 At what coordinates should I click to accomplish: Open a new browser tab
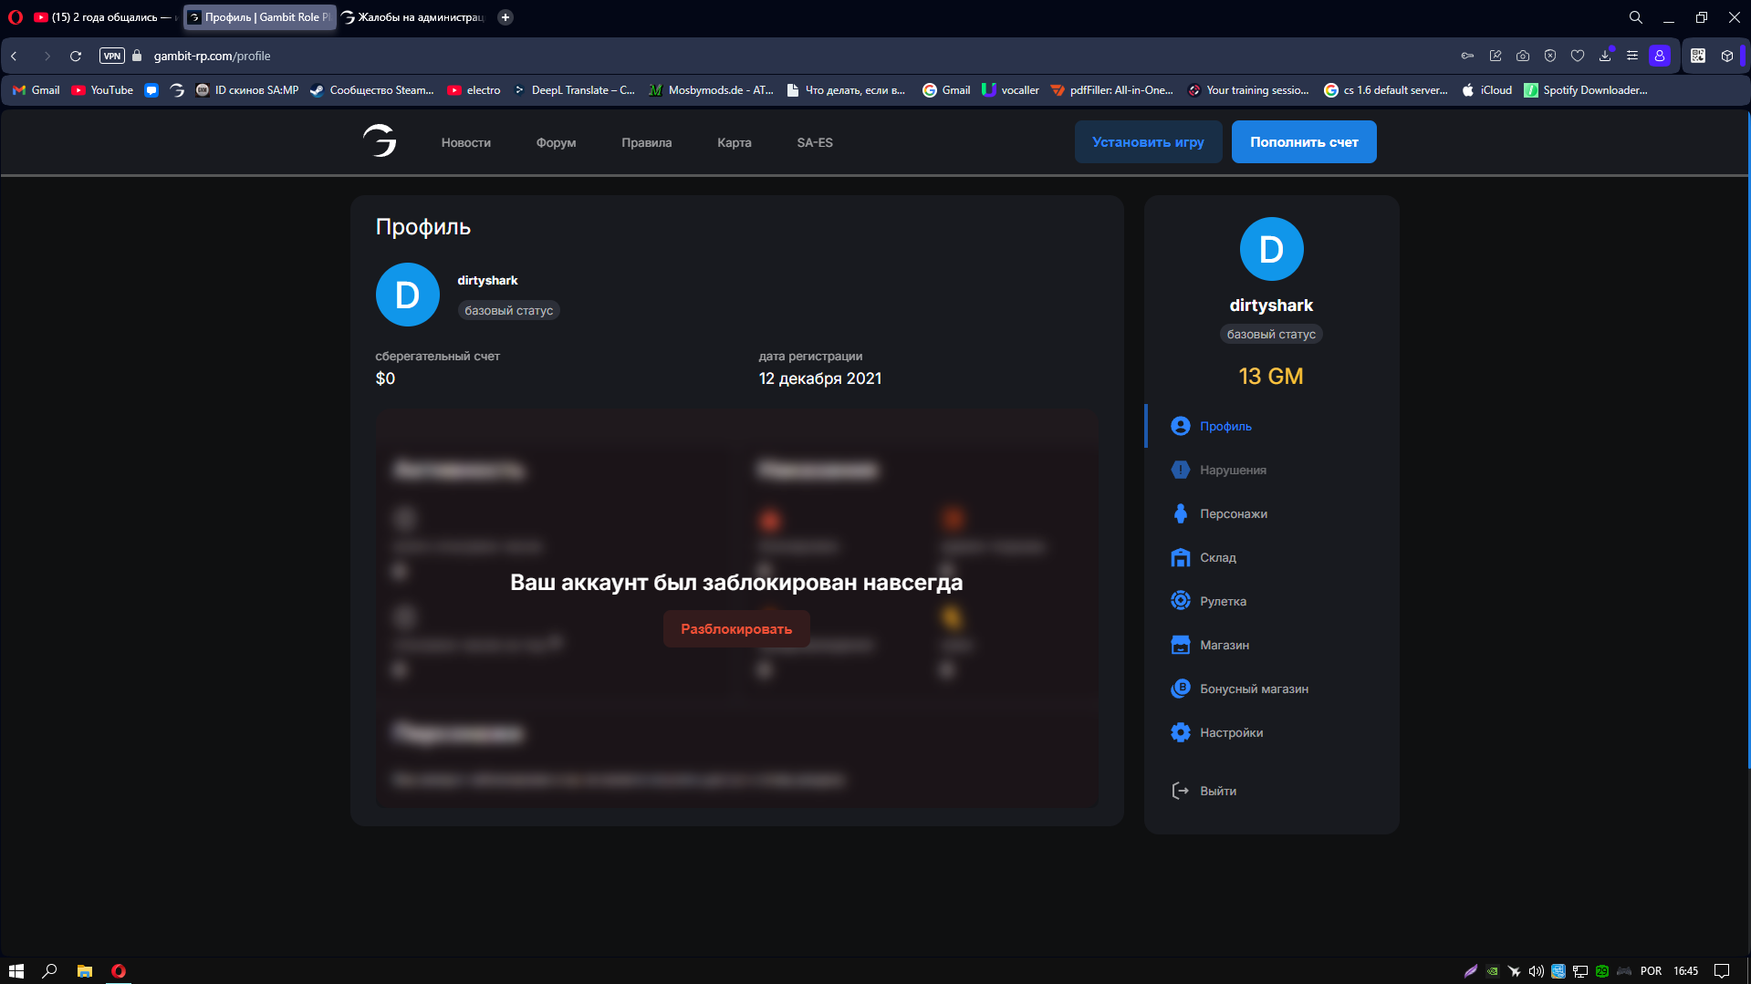tap(505, 17)
